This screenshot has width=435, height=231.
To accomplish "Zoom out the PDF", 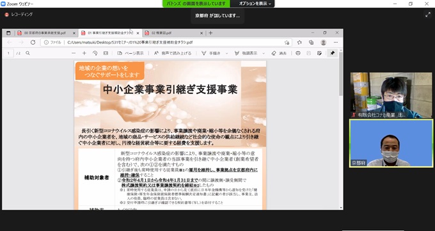I will click(x=74, y=53).
